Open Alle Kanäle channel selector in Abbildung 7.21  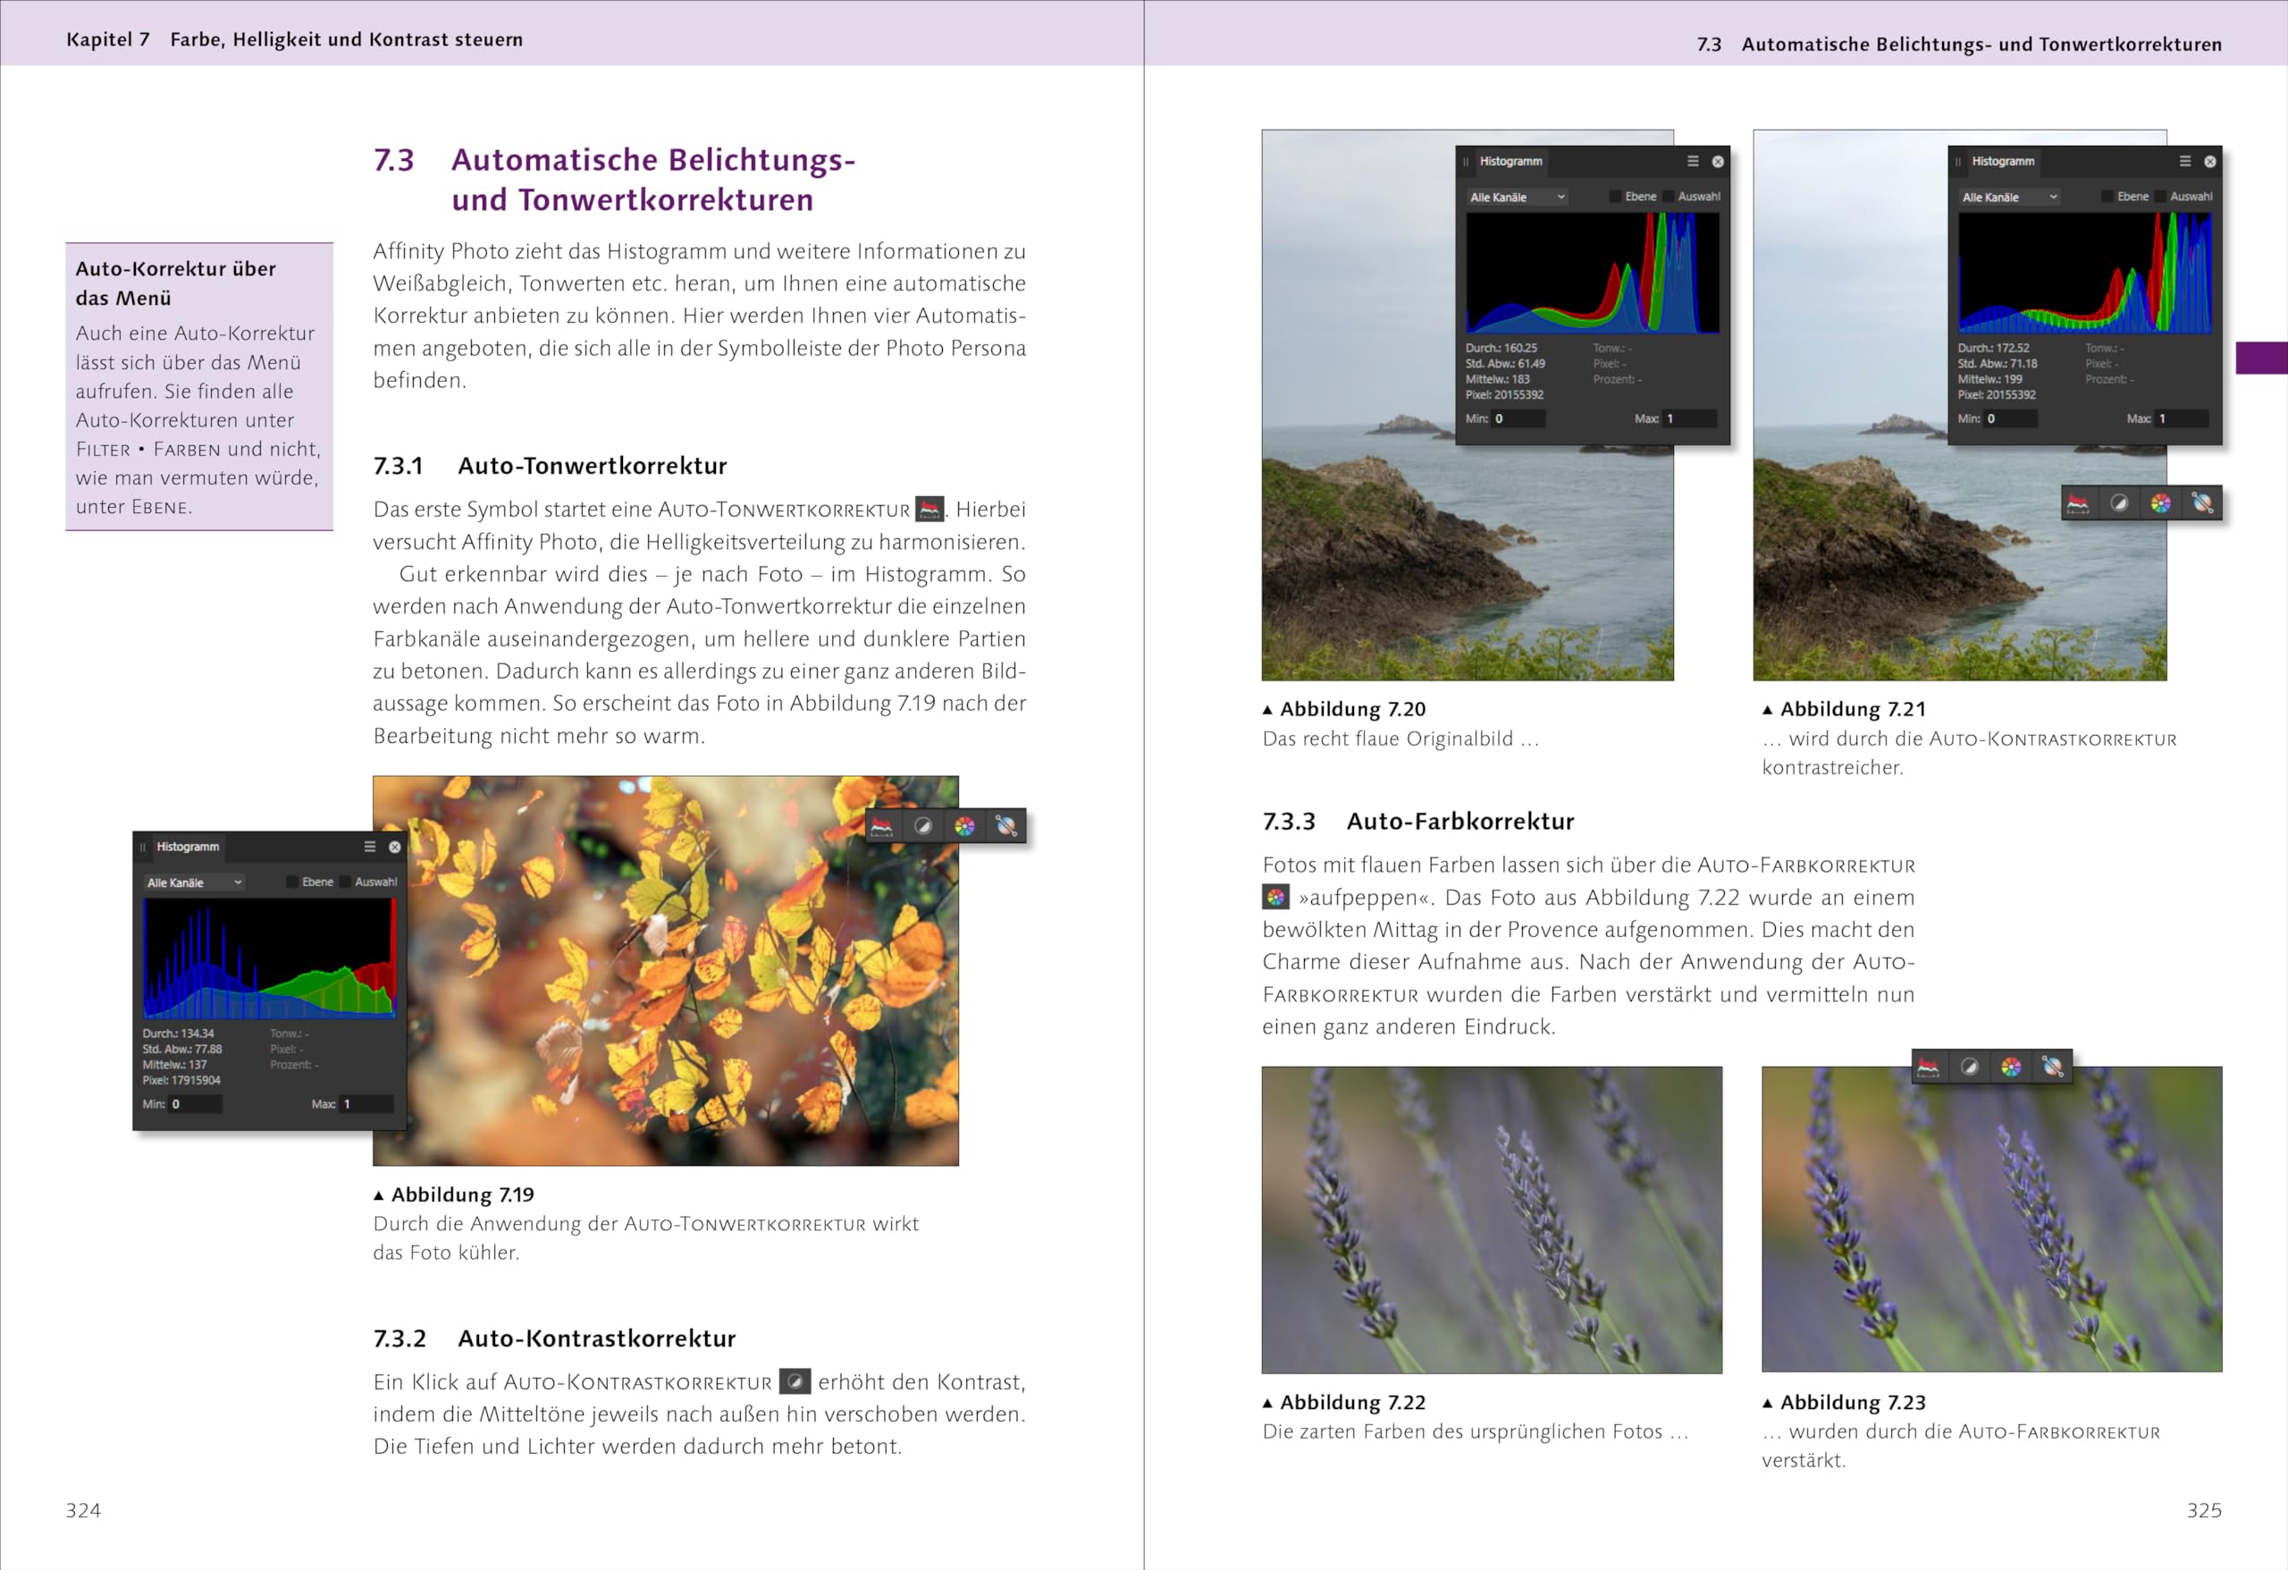click(2009, 197)
